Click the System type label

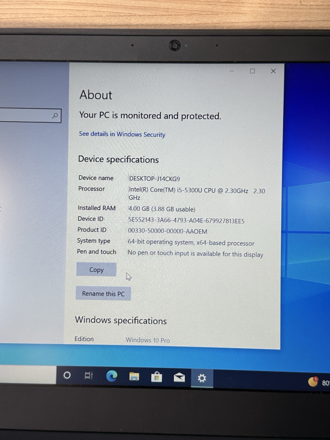[x=94, y=241]
